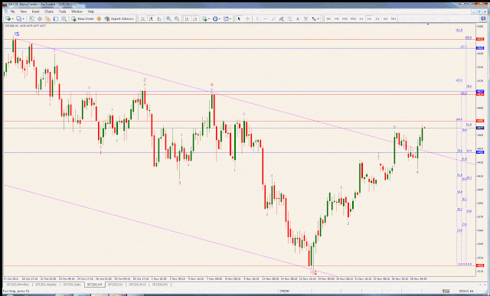
Task: Toggle the Navigator panel icon
Action: tap(47, 18)
